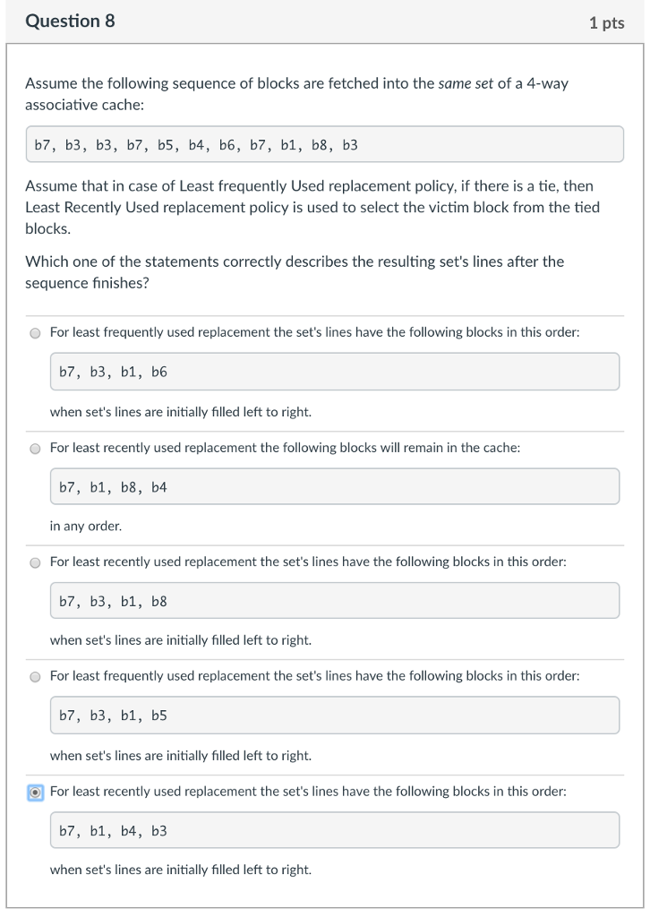Select the 'b7, b1, b8, b4 in any order' option
The image size is (650, 917).
(x=35, y=447)
